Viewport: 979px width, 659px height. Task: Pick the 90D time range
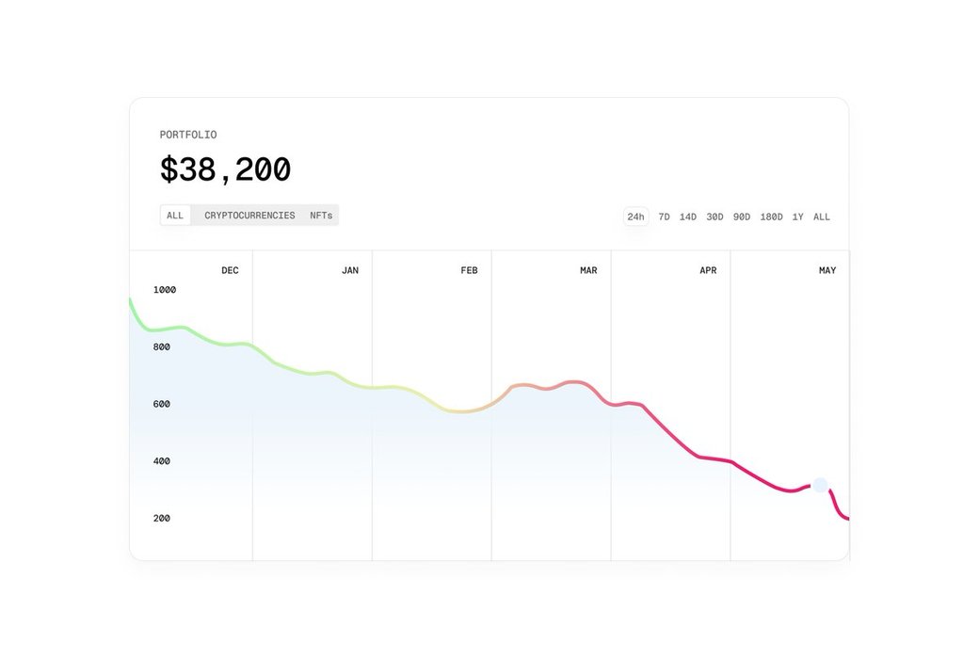pyautogui.click(x=742, y=217)
